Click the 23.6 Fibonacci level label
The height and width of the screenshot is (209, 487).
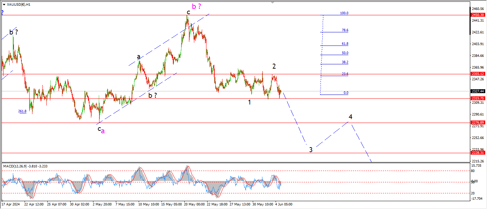pyautogui.click(x=345, y=74)
